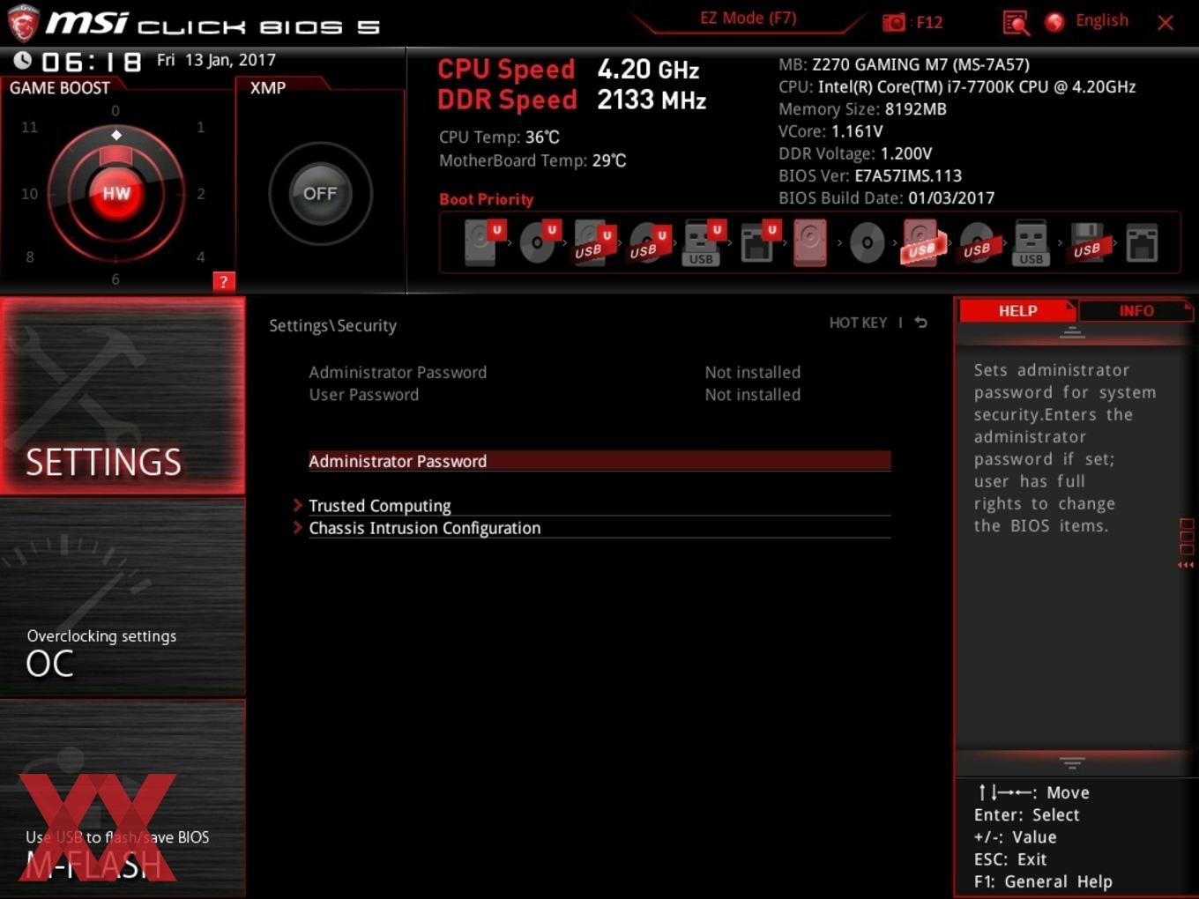Viewport: 1199px width, 899px height.
Task: Click the Boot Priority label
Action: pyautogui.click(x=486, y=199)
